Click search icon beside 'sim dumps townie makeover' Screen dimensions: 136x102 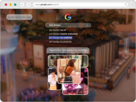pos(47,34)
